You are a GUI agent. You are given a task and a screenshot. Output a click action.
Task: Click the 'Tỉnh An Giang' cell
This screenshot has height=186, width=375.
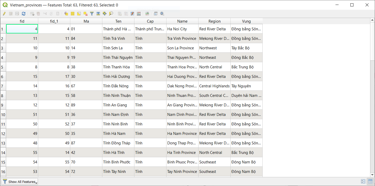118,105
